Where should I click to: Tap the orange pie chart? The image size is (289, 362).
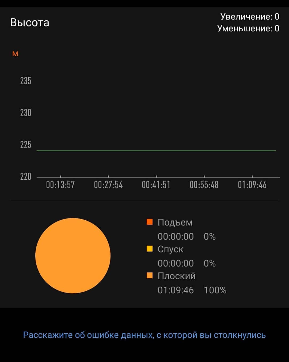pyautogui.click(x=73, y=256)
